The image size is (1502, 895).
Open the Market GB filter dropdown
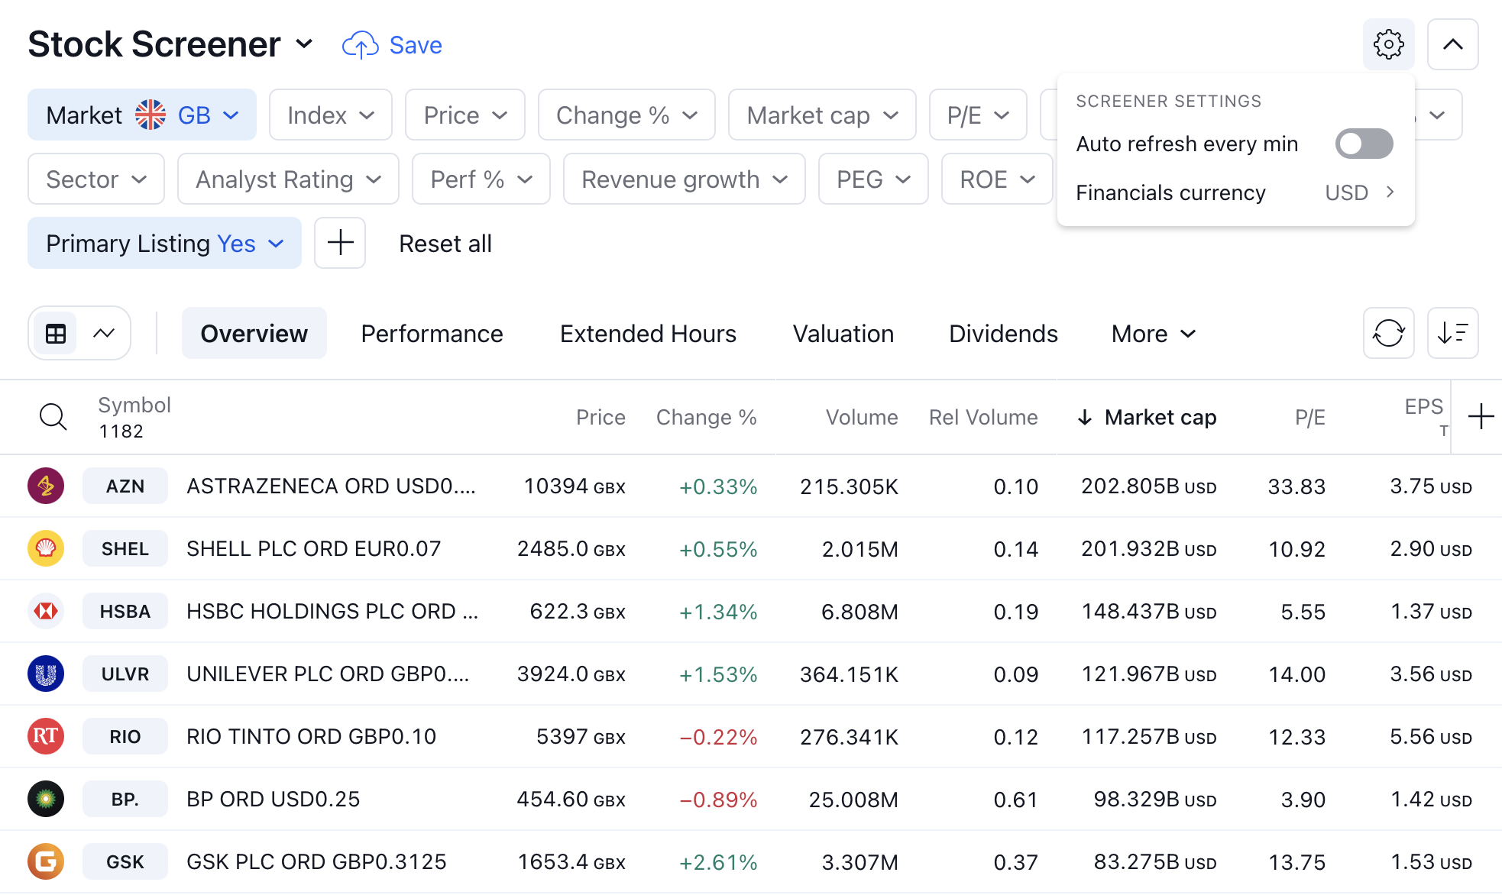[x=142, y=115]
